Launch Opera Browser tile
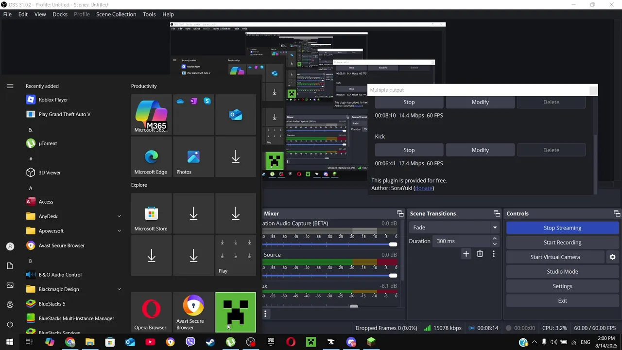This screenshot has height=350, width=622. [151, 312]
